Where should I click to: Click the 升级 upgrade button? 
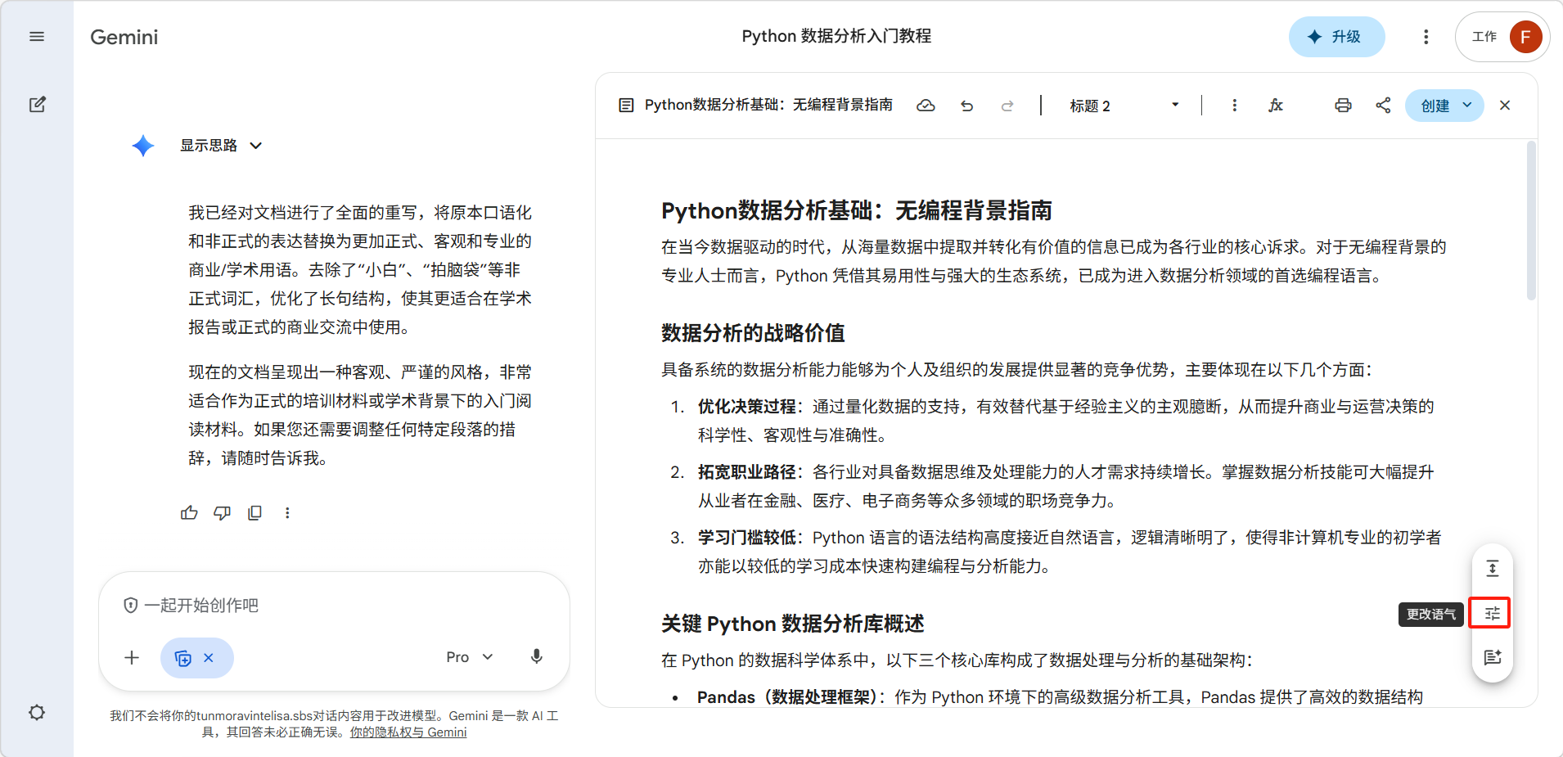[x=1336, y=37]
